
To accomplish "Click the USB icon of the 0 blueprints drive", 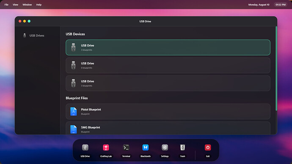I will pyautogui.click(x=73, y=65).
